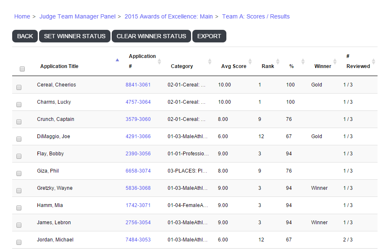
Task: Check the Jordan, Michael row checkbox
Action: [x=19, y=242]
